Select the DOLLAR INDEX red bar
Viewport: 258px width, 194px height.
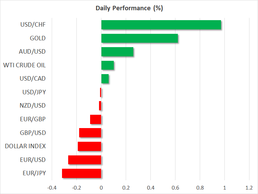[89, 146]
